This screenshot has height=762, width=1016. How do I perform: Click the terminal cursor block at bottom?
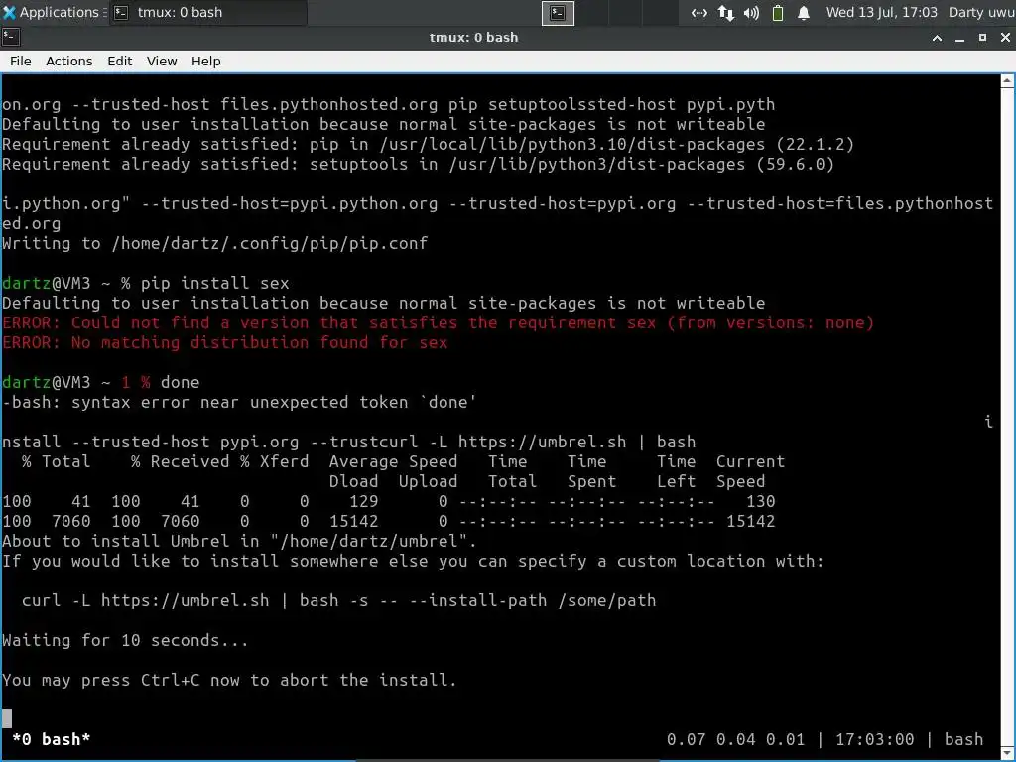[x=7, y=718]
